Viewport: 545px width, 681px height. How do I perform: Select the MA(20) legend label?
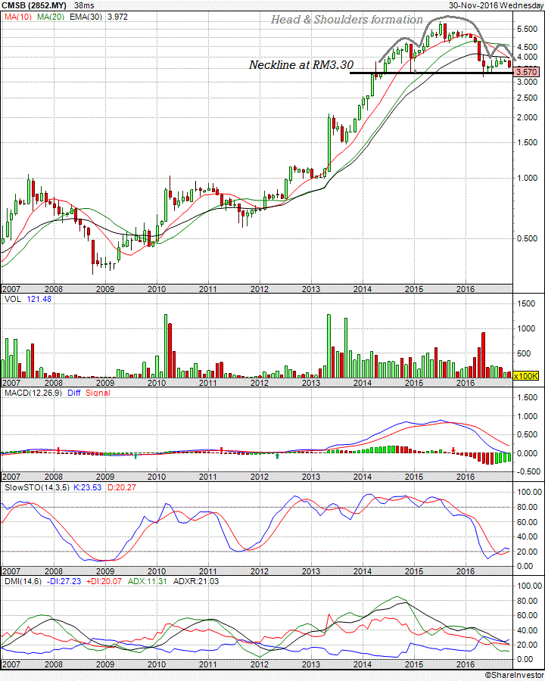(51, 17)
